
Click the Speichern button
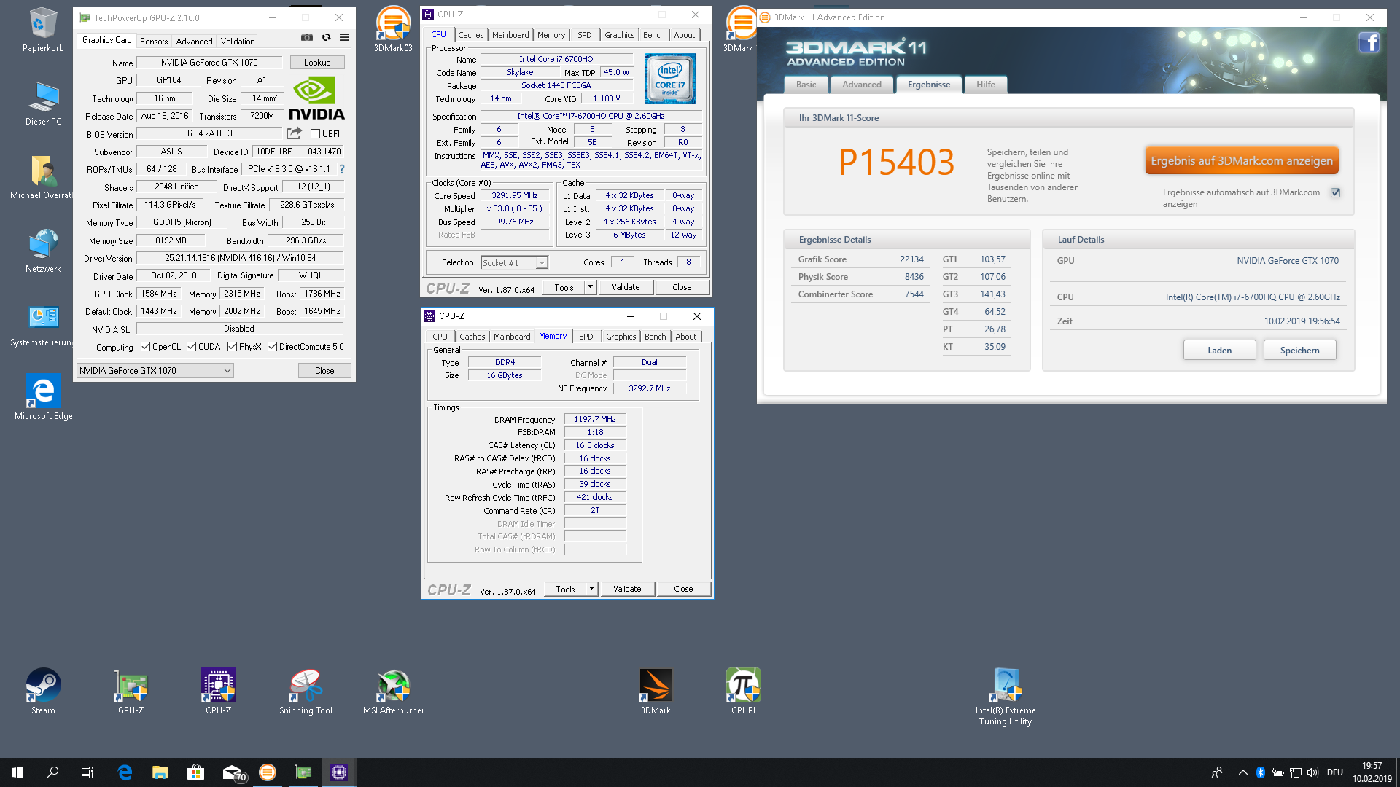click(x=1299, y=351)
